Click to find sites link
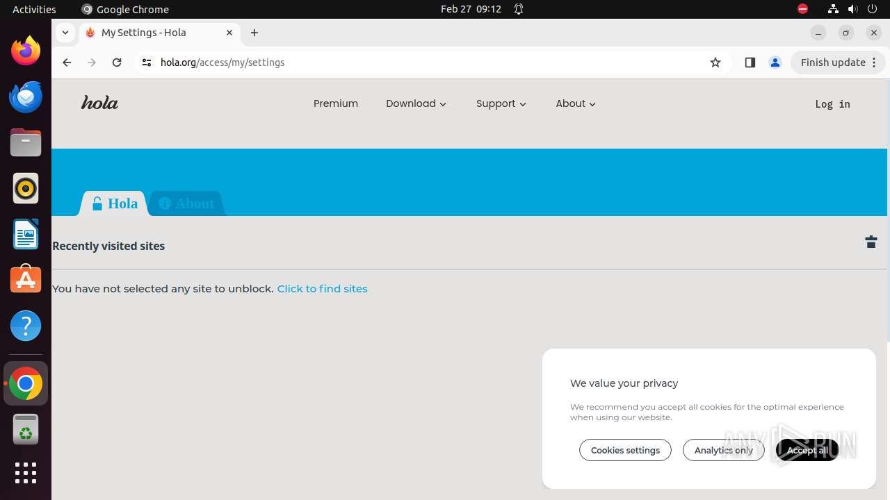The image size is (890, 500). pyautogui.click(x=322, y=288)
